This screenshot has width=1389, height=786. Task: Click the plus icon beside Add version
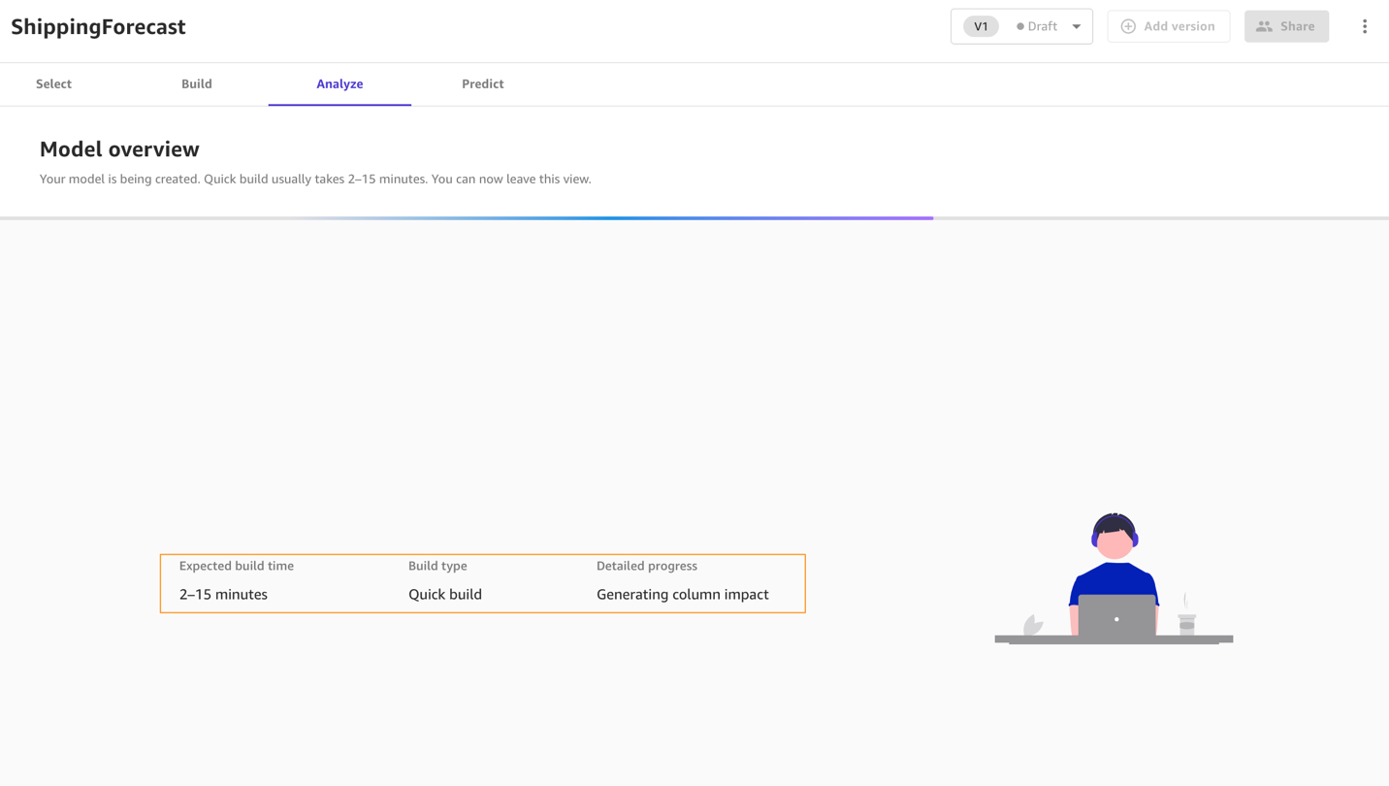pyautogui.click(x=1128, y=27)
